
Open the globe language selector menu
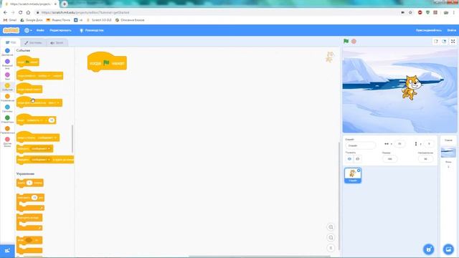[28, 30]
